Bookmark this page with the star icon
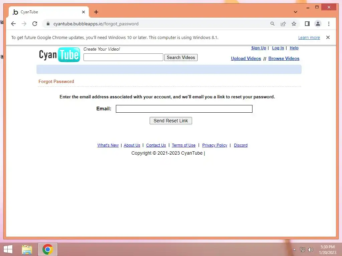 [294, 24]
